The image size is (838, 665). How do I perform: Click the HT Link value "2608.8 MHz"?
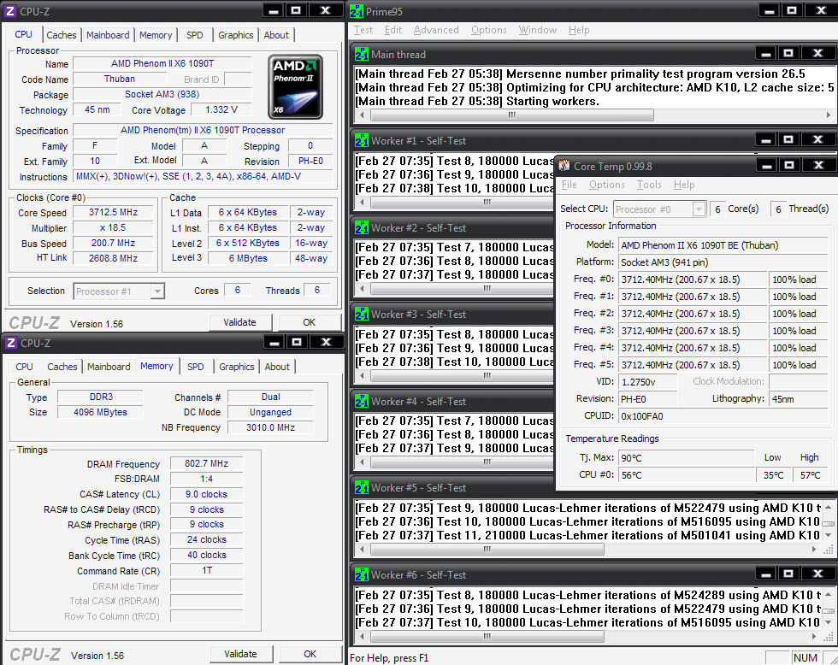pyautogui.click(x=113, y=258)
